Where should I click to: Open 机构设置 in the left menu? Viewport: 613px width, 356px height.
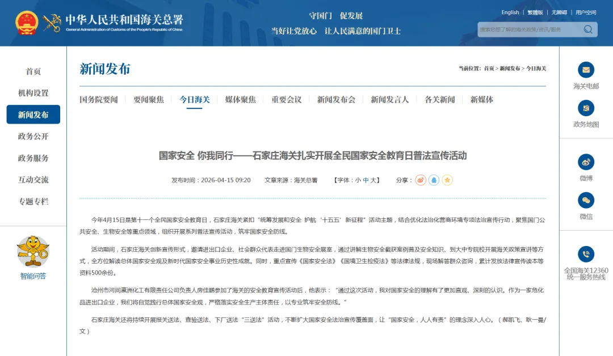33,93
